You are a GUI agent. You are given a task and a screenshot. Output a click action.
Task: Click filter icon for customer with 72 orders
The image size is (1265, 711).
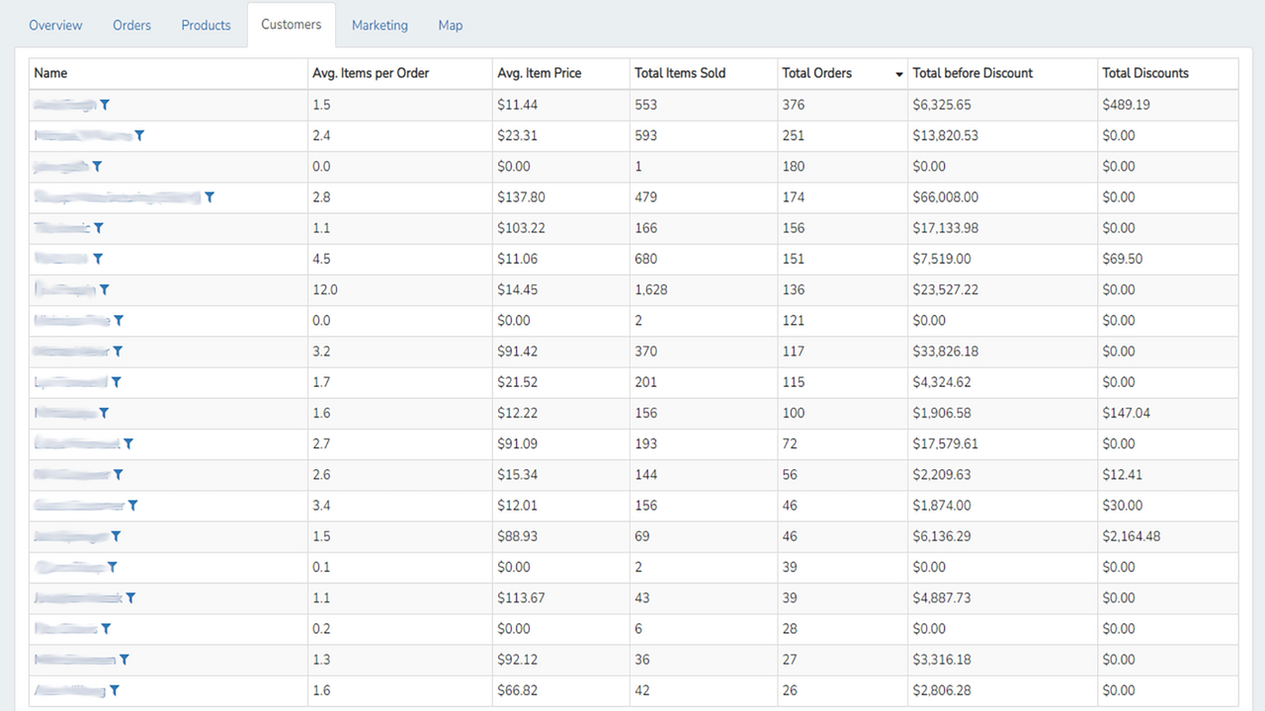pyautogui.click(x=128, y=443)
